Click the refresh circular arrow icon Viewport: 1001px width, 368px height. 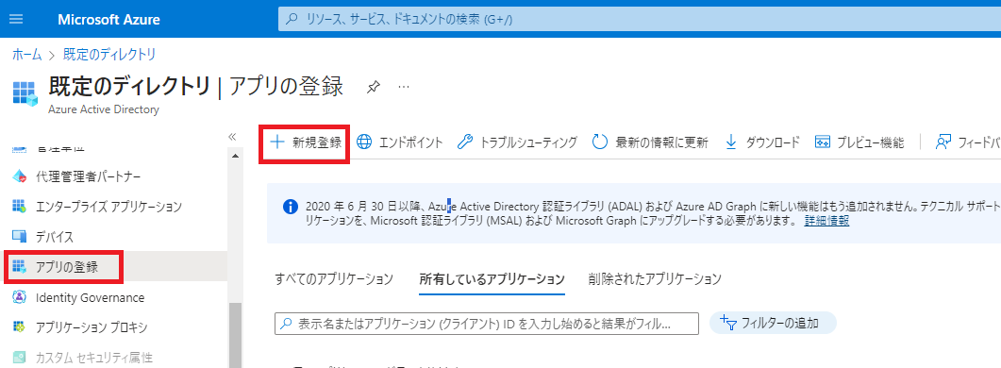click(x=599, y=142)
